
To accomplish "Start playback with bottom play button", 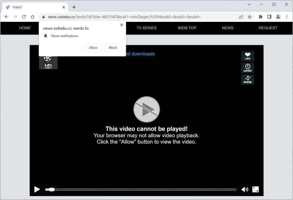I will pos(37,189).
